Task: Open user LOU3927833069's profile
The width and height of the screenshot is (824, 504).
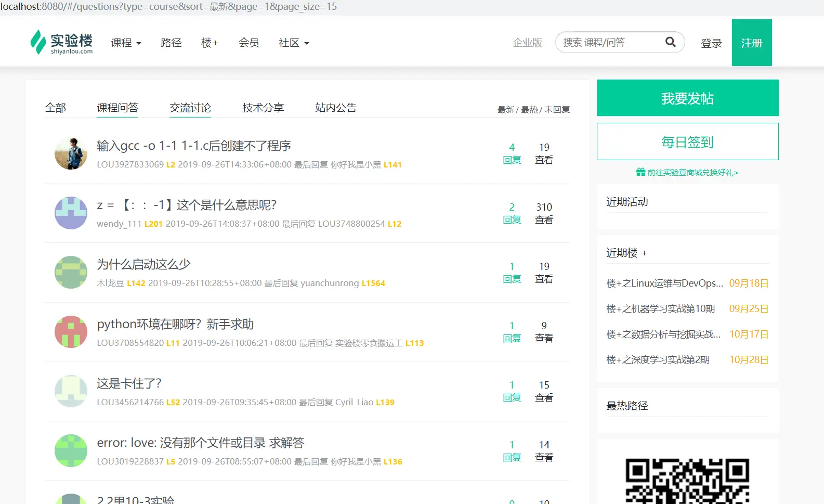Action: click(130, 164)
